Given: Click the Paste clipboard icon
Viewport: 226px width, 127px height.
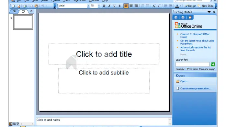Looking at the screenshot, I should click(x=37, y=6).
